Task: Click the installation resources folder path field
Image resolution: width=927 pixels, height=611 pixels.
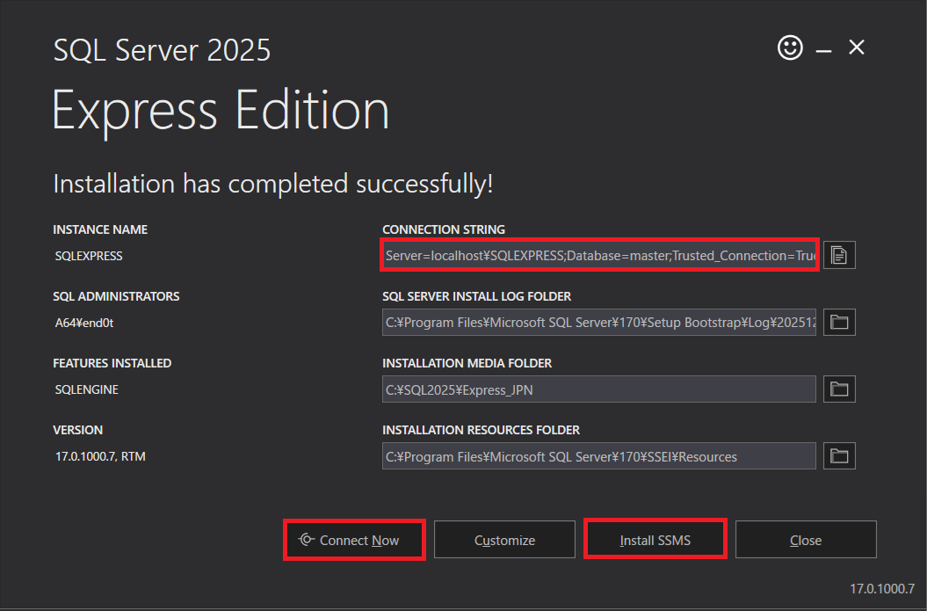Action: 600,455
